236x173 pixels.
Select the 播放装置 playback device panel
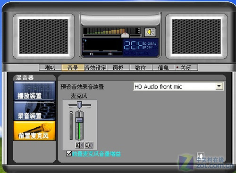click(x=34, y=91)
